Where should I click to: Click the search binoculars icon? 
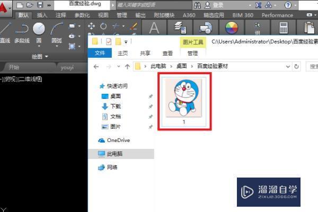197,5
